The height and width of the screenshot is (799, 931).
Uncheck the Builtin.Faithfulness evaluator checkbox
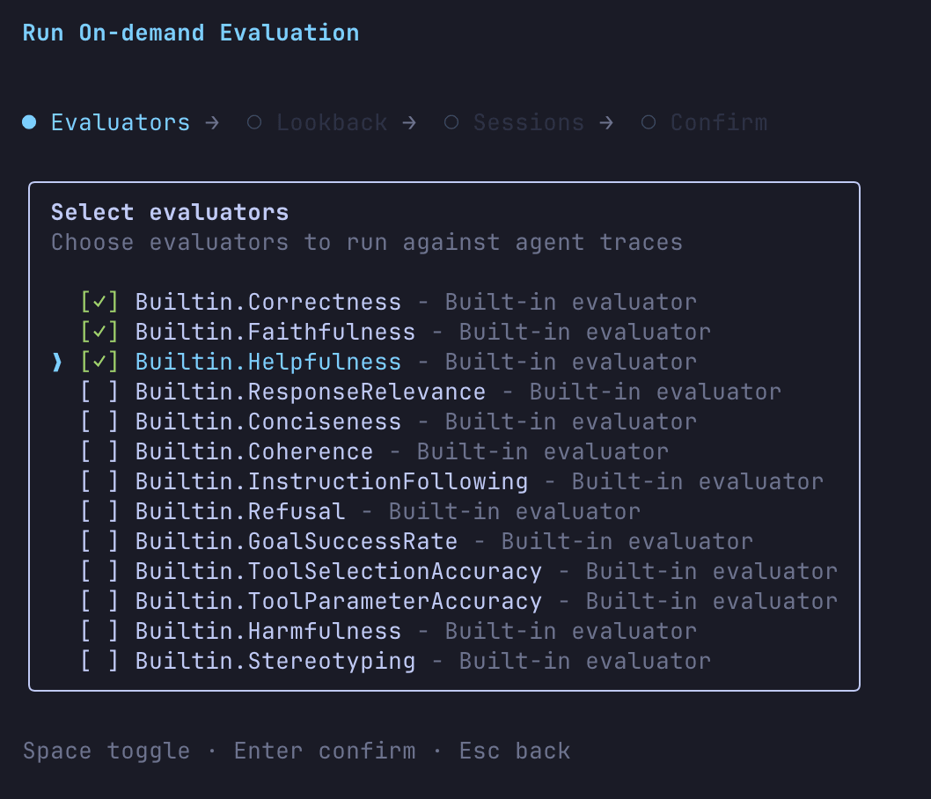[x=99, y=333]
